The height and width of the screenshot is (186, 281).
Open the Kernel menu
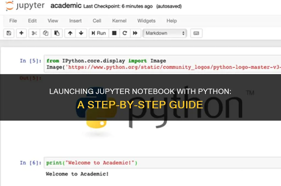tap(119, 21)
